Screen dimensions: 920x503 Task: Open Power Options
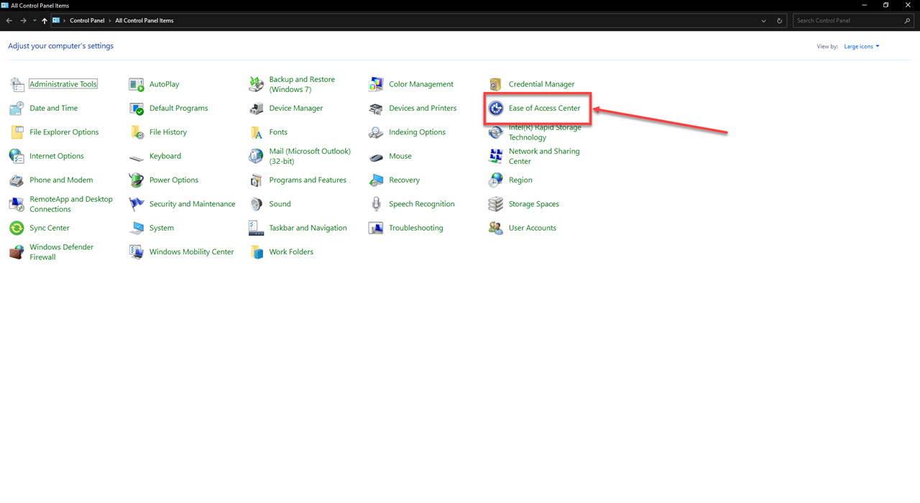[173, 180]
